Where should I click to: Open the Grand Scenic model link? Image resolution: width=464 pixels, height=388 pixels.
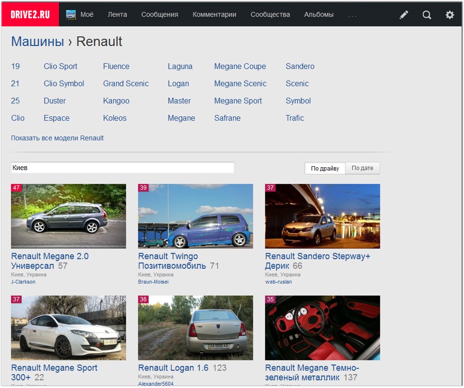click(x=126, y=84)
